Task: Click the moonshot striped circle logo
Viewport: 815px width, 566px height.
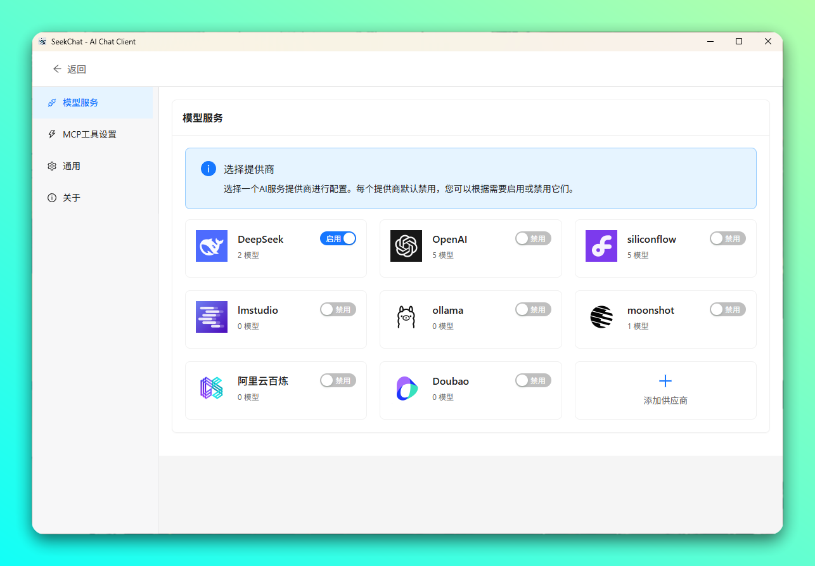Action: coord(601,317)
